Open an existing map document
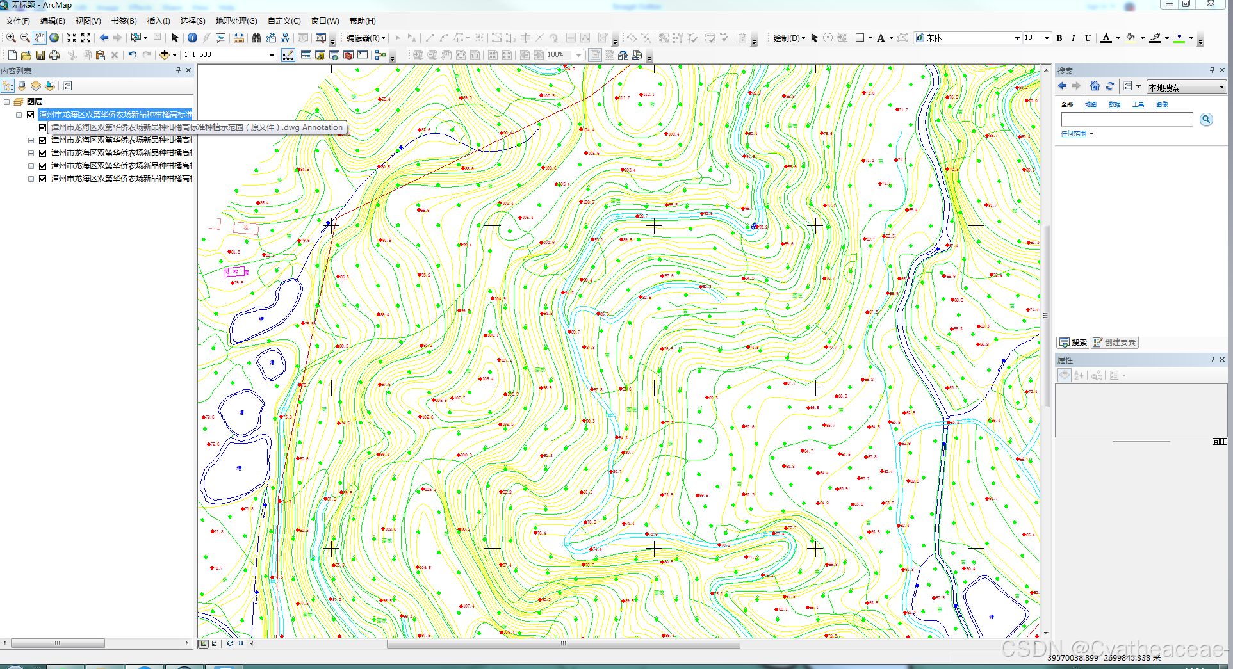Screen dimensions: 1233x669 point(26,55)
